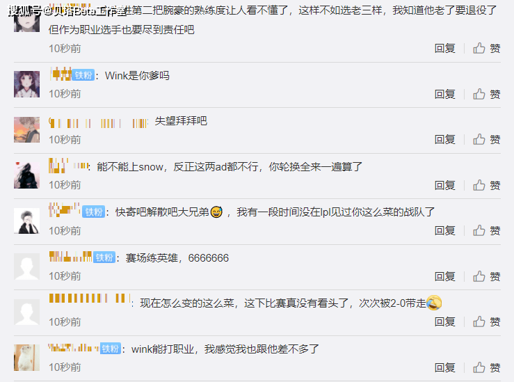
Task: Reply to the "wink能打职业" comment
Action: click(x=445, y=367)
